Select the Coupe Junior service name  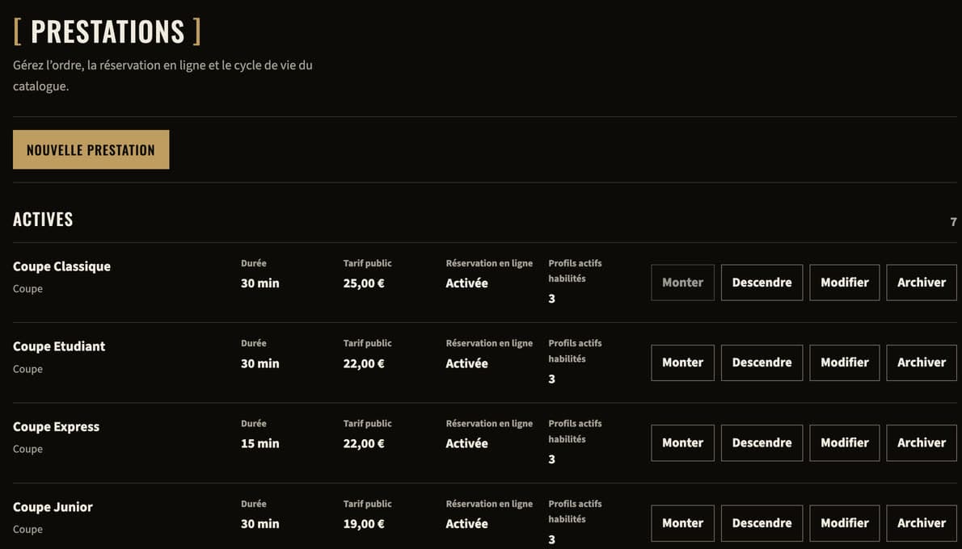click(x=53, y=507)
